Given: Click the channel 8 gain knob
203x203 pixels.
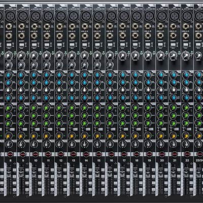Looking at the screenshot, I should (x=8, y=55).
